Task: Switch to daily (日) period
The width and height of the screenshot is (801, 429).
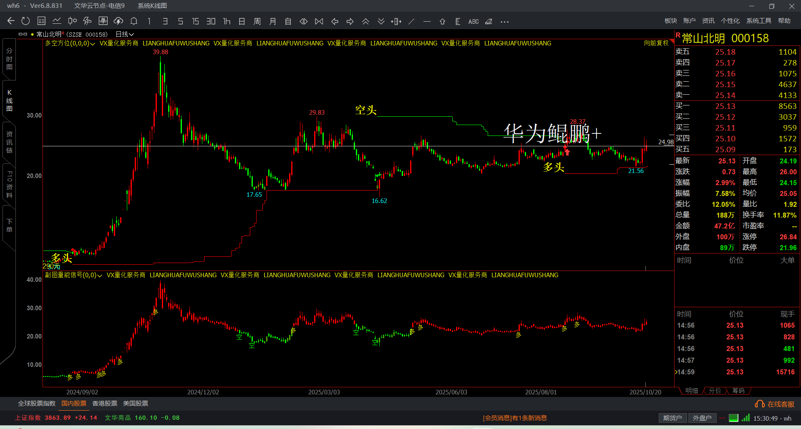Action: [242, 21]
